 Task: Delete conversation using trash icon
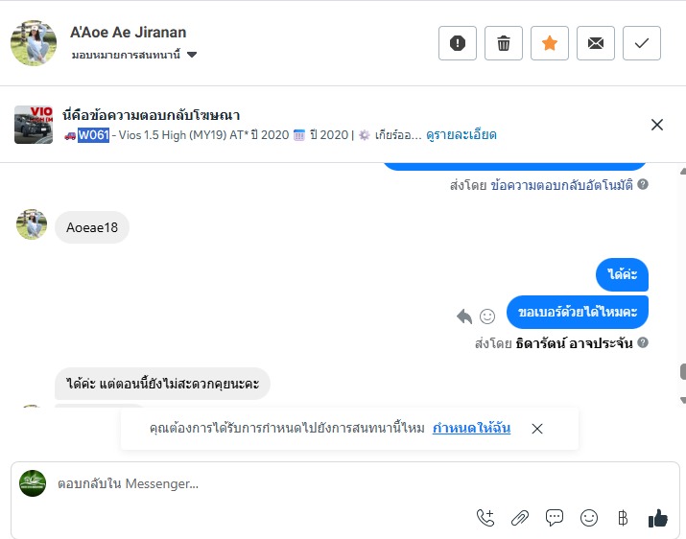coord(504,43)
